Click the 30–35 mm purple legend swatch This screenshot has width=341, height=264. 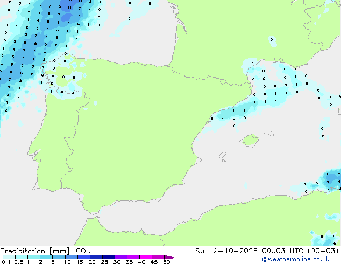point(120,257)
